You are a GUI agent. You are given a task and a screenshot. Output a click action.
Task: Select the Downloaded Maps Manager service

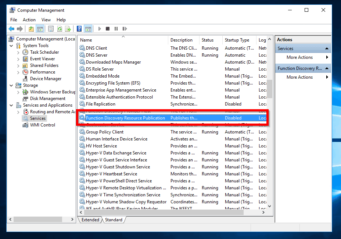tap(173, 62)
